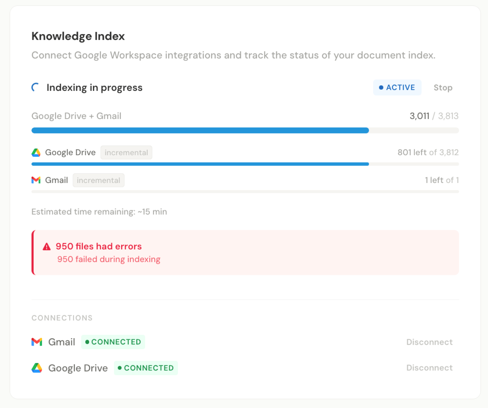Click the overall Google Drive + Gmail progress bar
This screenshot has width=488, height=408.
(x=245, y=130)
